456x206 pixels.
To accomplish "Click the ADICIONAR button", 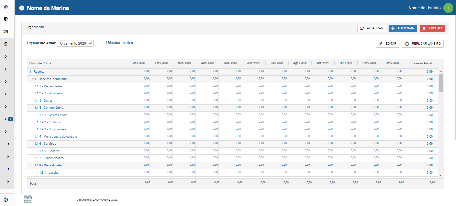I will 403,28.
